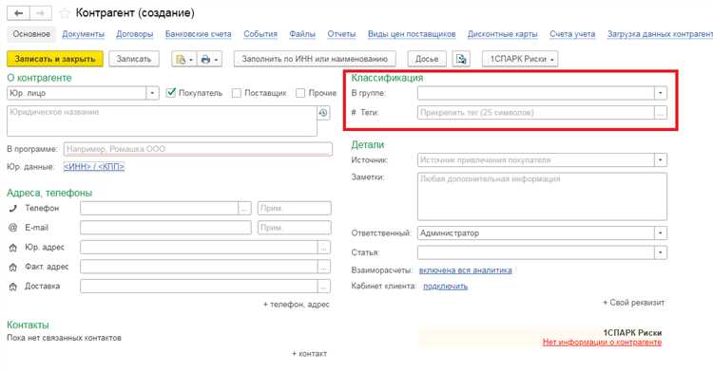Click the house icon for Доставка
The height and width of the screenshot is (372, 713).
pyautogui.click(x=12, y=287)
